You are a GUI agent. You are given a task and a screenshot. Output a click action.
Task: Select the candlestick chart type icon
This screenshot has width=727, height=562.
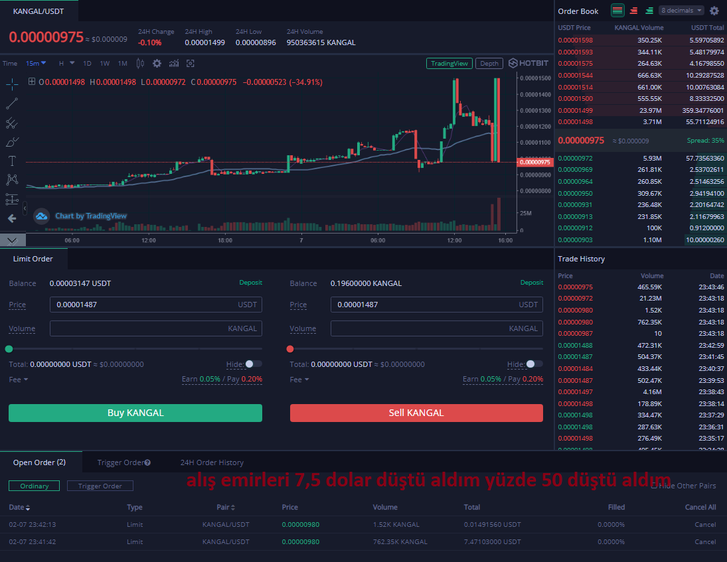(x=140, y=64)
